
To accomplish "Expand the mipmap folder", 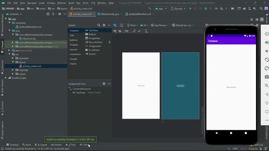I will tap(13, 70).
